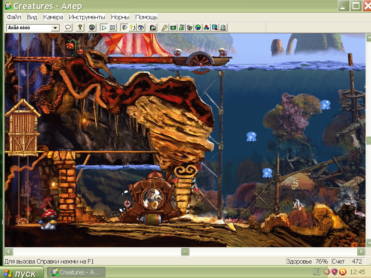Click the пуск Start button
Viewport: 371px width, 278px height.
(22, 273)
